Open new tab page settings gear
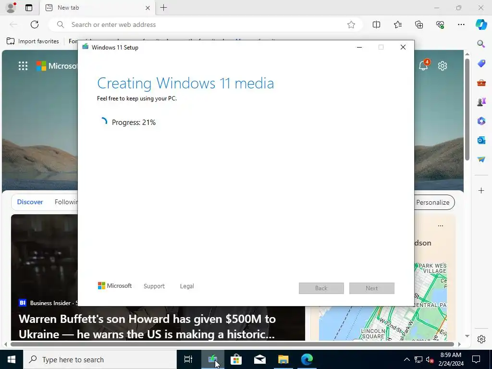 coord(443,66)
